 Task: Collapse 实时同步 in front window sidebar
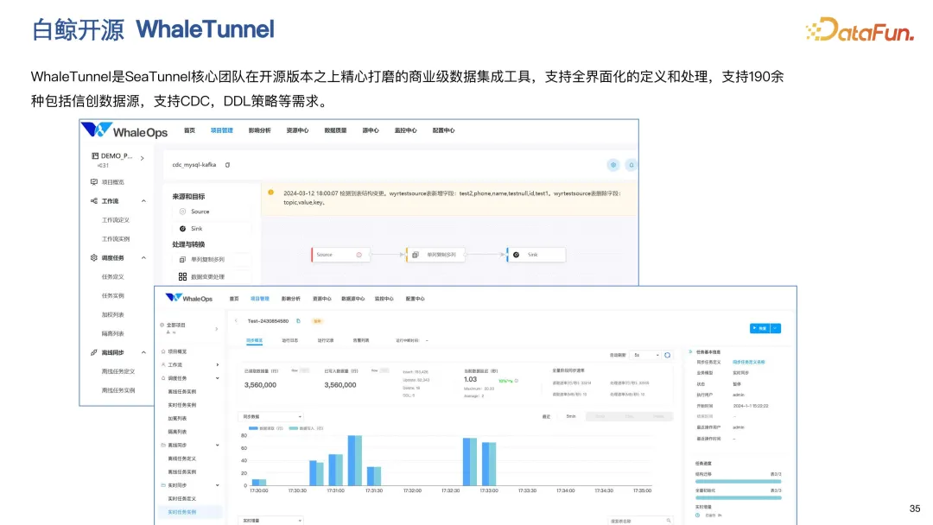click(217, 486)
